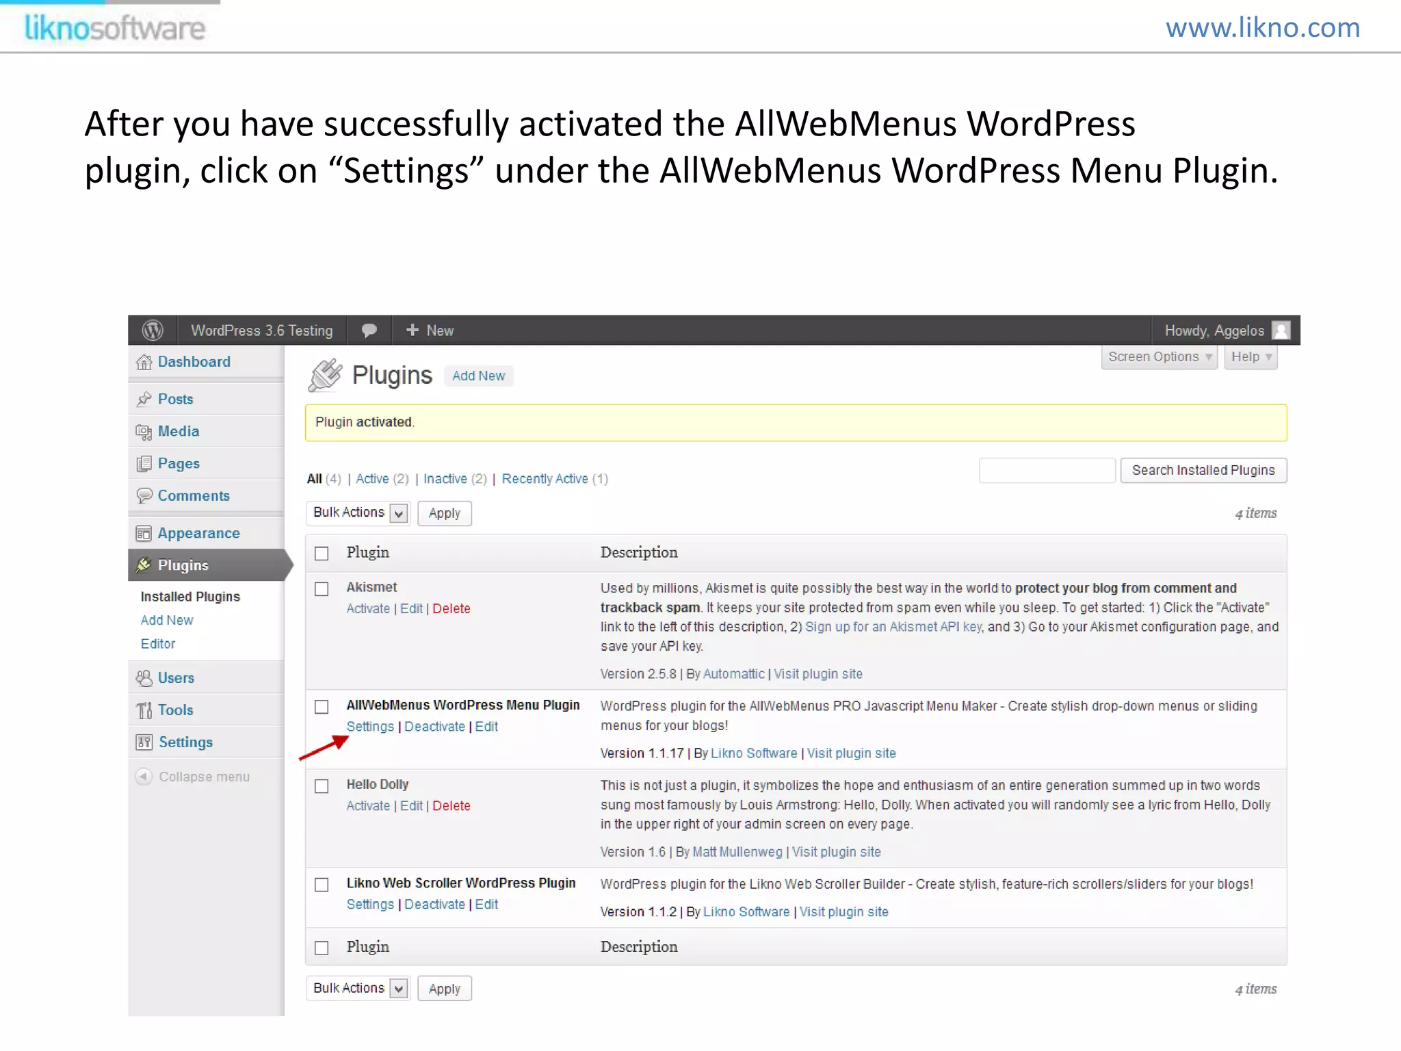The image size is (1401, 1051).
Task: Click the Collapse menu arrow icon
Action: (143, 777)
